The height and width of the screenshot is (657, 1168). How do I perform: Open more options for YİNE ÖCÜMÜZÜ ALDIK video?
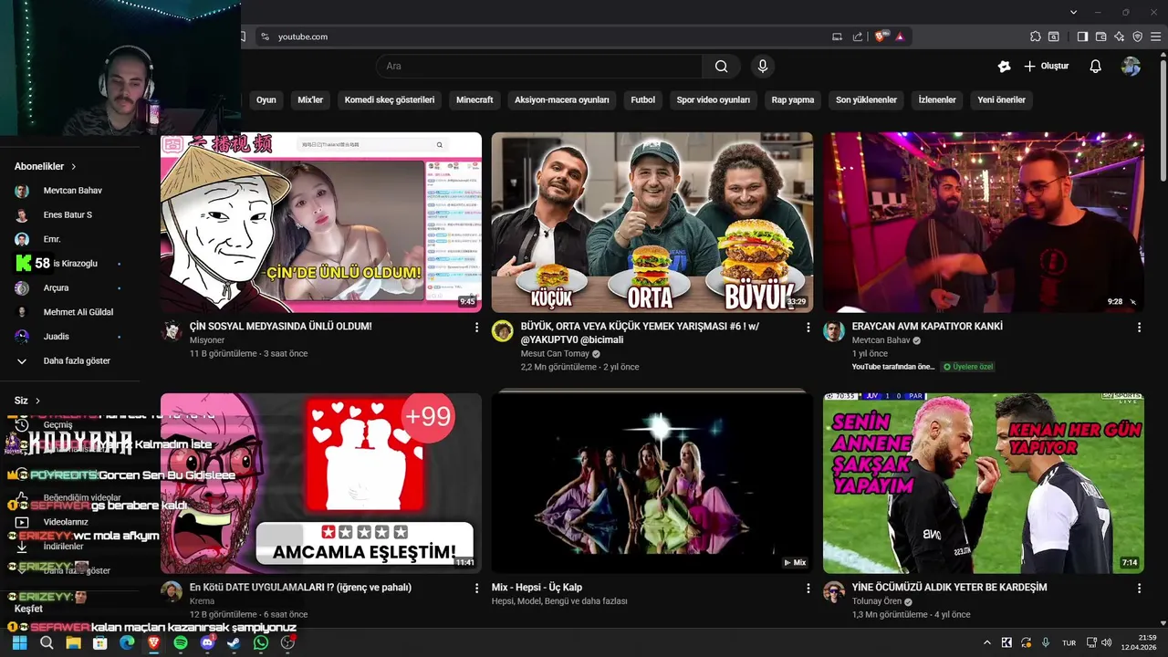coord(1139,589)
